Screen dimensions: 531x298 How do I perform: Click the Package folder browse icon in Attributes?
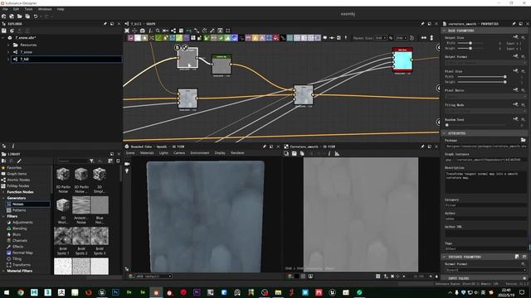coord(524,140)
